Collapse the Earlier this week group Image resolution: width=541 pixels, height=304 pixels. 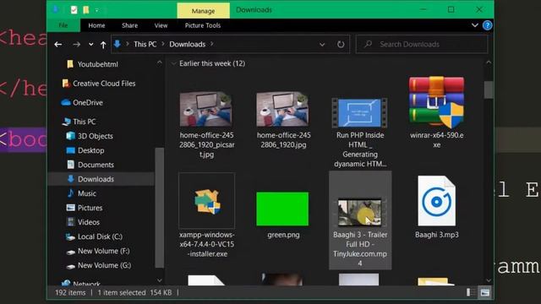coord(173,63)
